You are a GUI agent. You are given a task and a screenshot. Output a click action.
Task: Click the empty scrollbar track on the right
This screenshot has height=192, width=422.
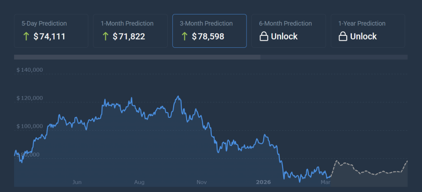[334, 57]
